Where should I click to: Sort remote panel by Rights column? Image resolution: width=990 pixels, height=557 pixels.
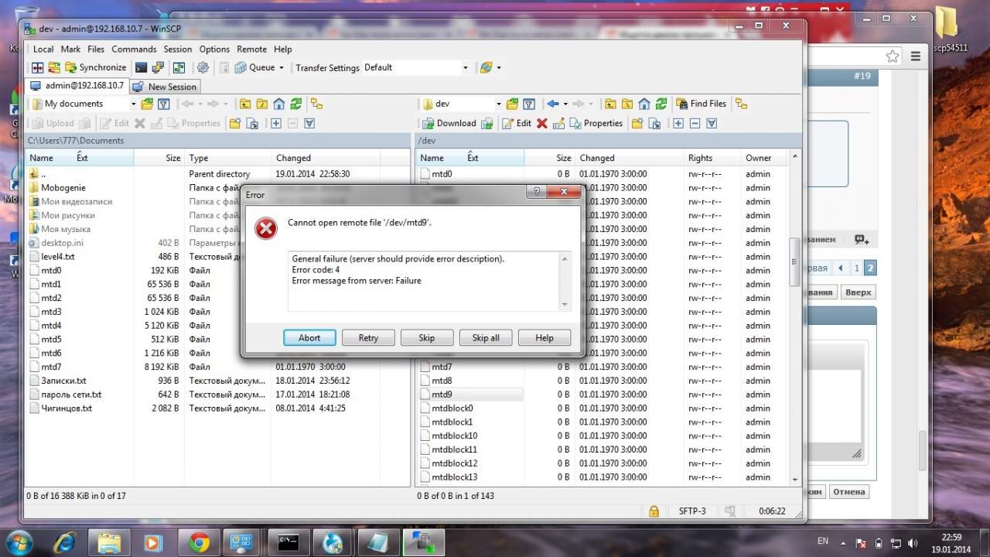pos(712,158)
